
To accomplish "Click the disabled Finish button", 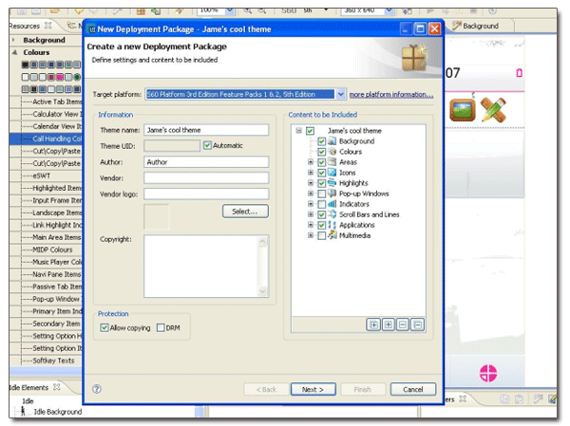I will point(363,389).
